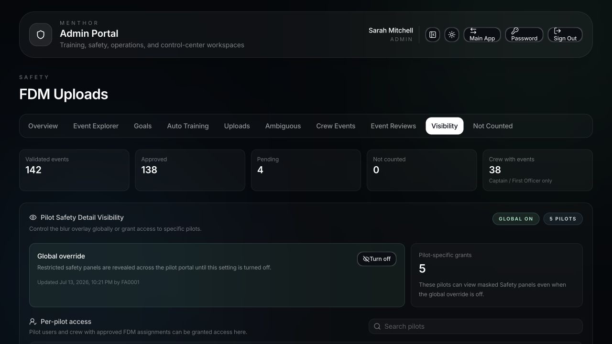The width and height of the screenshot is (612, 344).
Task: Click the shield logo icon
Action: point(41,35)
